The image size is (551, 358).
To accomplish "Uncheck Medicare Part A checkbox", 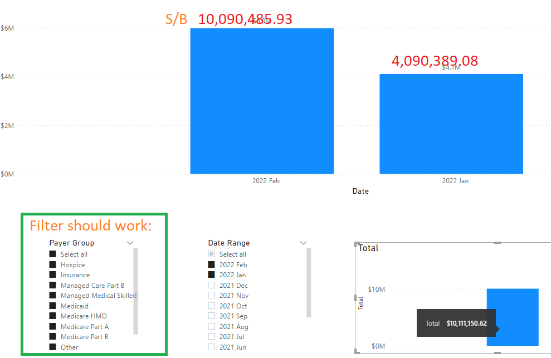I will click(x=53, y=326).
